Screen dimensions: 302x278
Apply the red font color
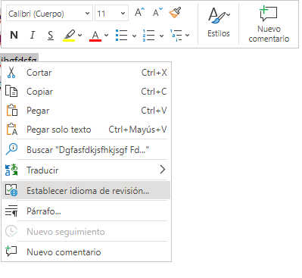tap(95, 36)
